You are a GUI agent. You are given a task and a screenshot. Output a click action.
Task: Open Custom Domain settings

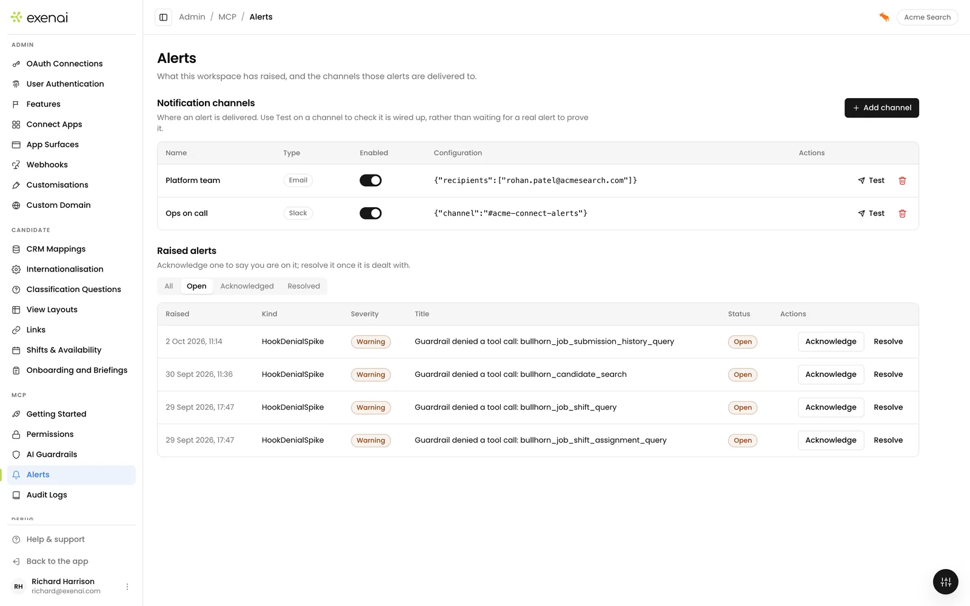point(72,205)
